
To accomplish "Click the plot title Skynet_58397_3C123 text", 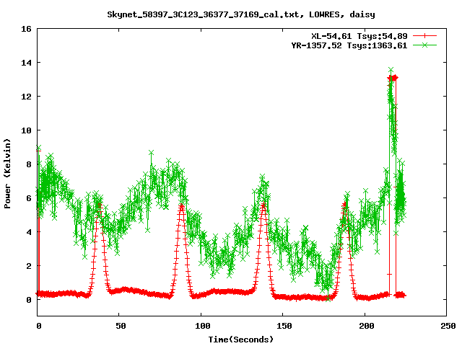I will coord(240,14).
